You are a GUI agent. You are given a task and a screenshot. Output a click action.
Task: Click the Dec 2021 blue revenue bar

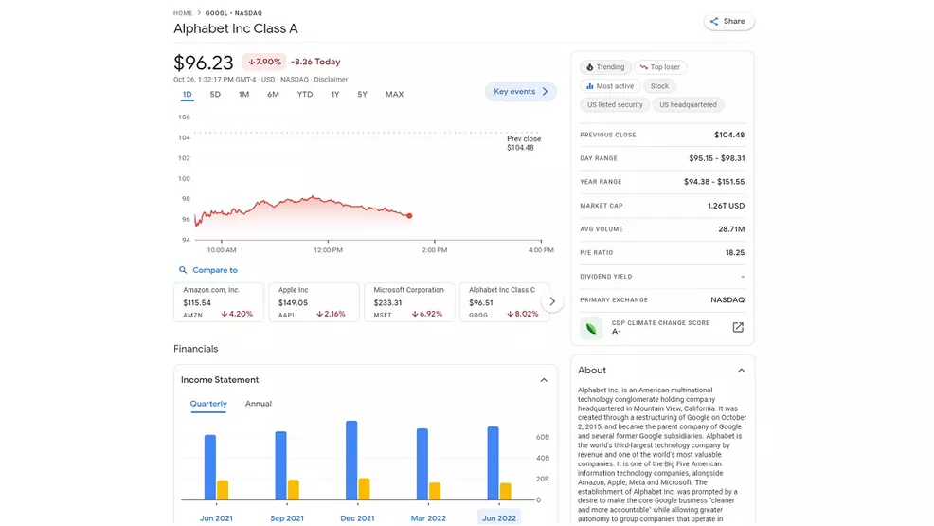(351, 461)
